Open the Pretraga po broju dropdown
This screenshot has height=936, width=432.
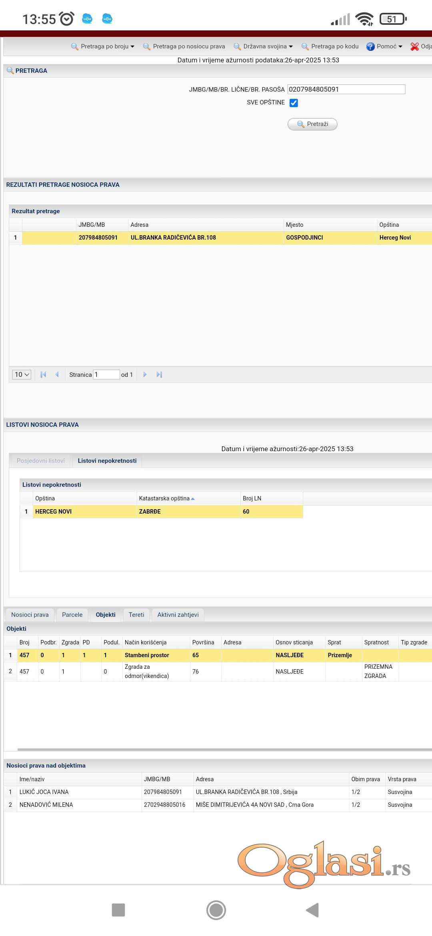point(103,46)
